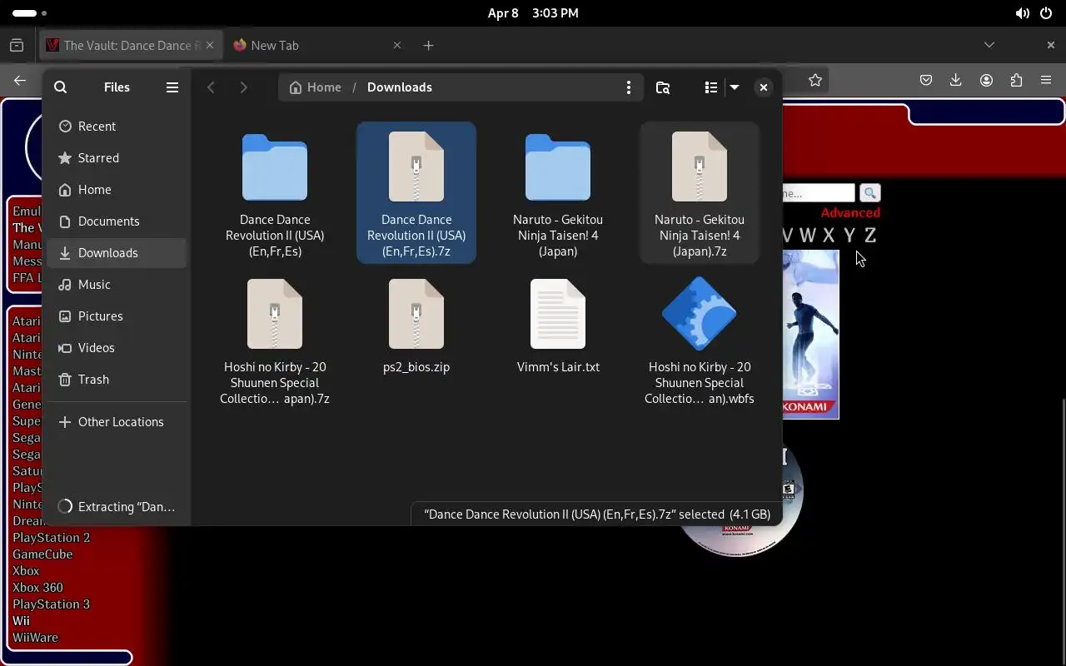Click the website search input field
The height and width of the screenshot is (666, 1066).
tap(819, 193)
